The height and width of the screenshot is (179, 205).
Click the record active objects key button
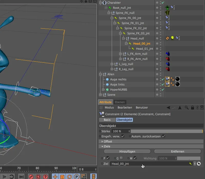click(31, 176)
